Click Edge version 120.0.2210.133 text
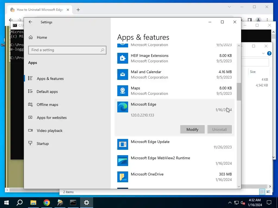The image size is (278, 208). point(142,115)
